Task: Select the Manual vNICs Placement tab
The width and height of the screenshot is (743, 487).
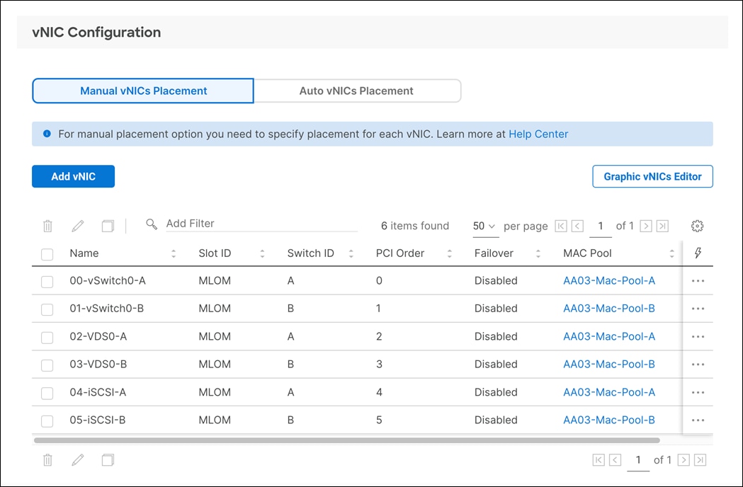Action: [142, 91]
